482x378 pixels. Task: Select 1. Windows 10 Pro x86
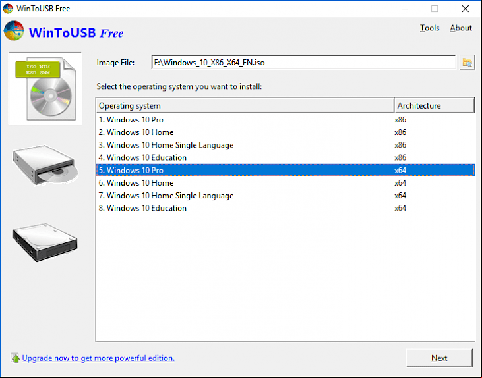(x=285, y=120)
